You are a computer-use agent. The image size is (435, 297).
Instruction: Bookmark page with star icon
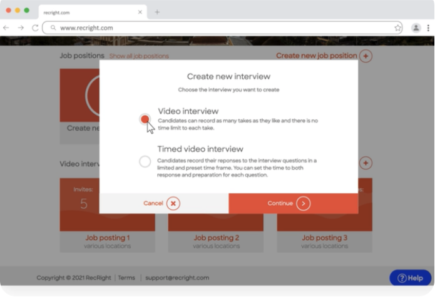[x=397, y=28]
